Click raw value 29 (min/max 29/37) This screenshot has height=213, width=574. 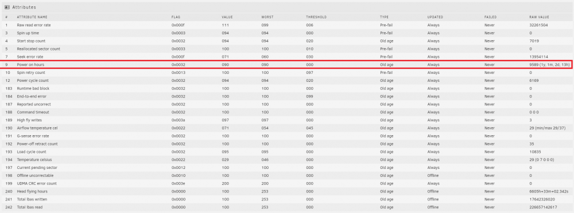point(546,128)
